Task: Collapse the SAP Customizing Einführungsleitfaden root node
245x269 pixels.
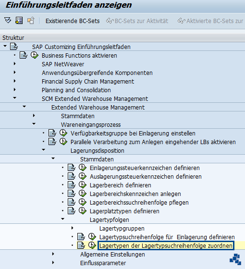Action: click(x=5, y=46)
